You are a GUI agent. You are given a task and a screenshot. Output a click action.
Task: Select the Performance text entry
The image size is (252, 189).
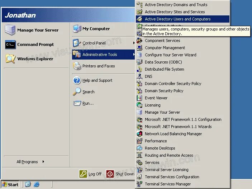pos(156,141)
